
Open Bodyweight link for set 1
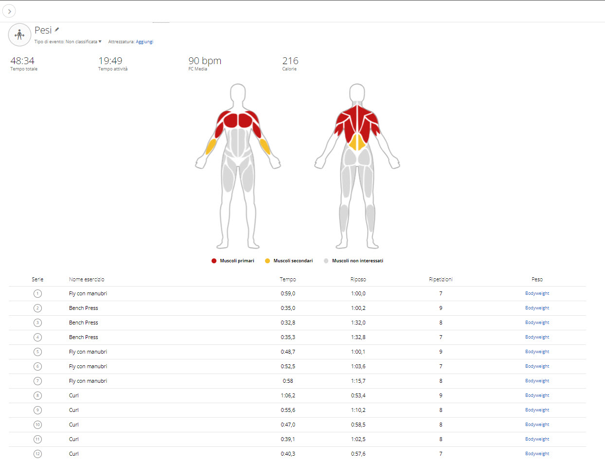[x=537, y=293]
